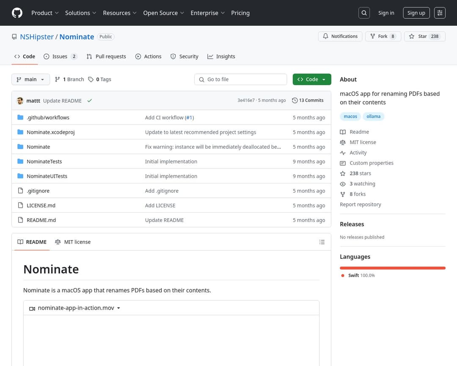
Task: Expand the Resources menu
Action: click(119, 13)
